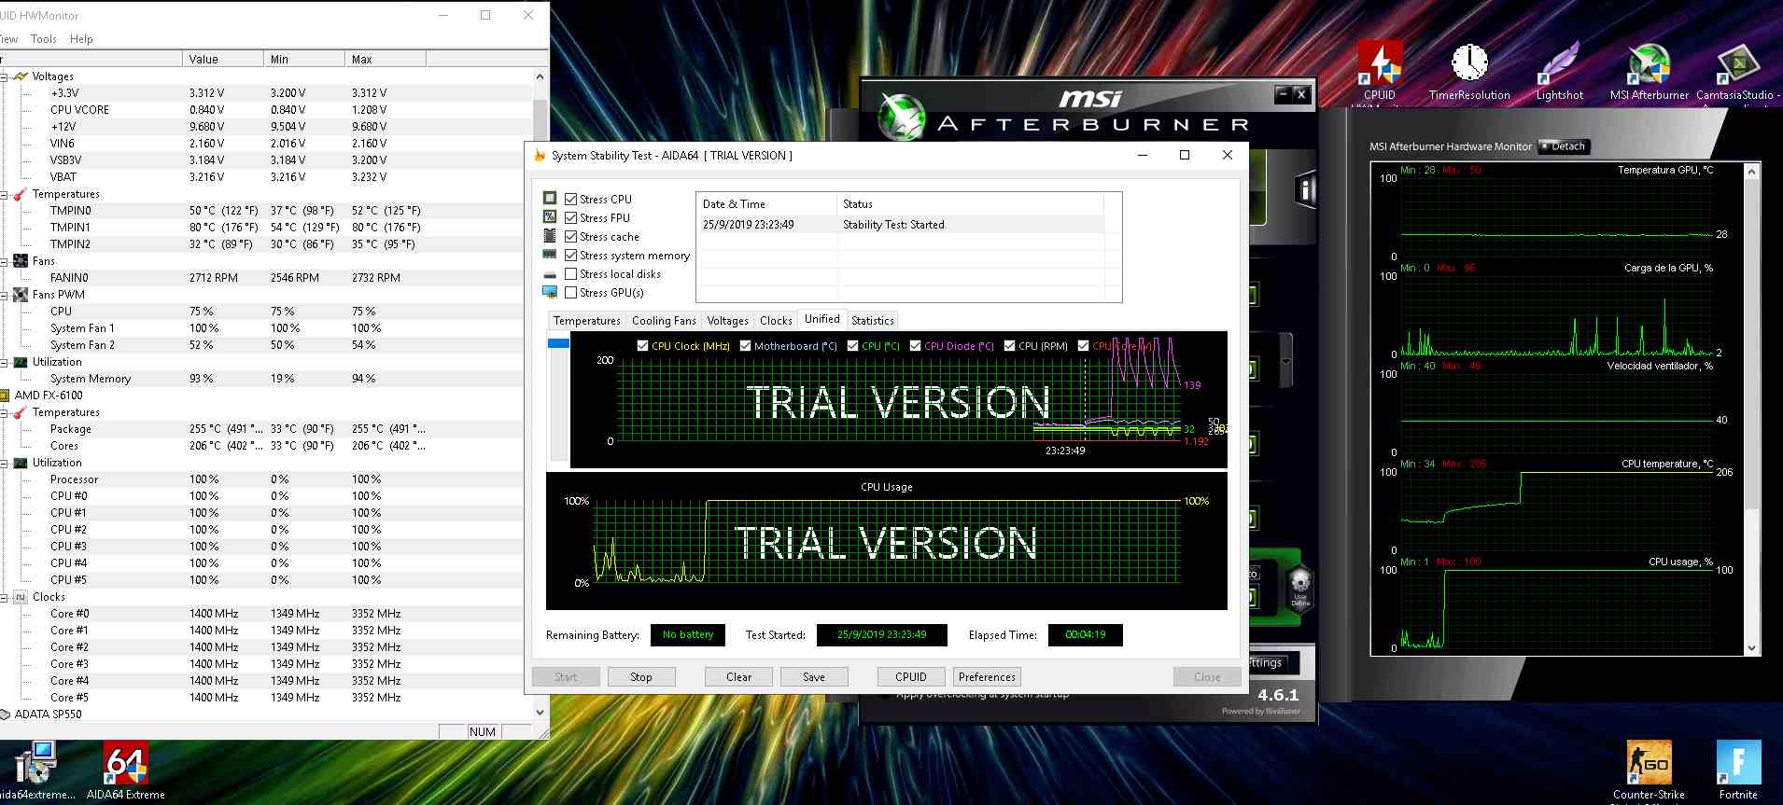Click the CPUID button in AIDA64
This screenshot has height=805, width=1783.
click(x=911, y=677)
